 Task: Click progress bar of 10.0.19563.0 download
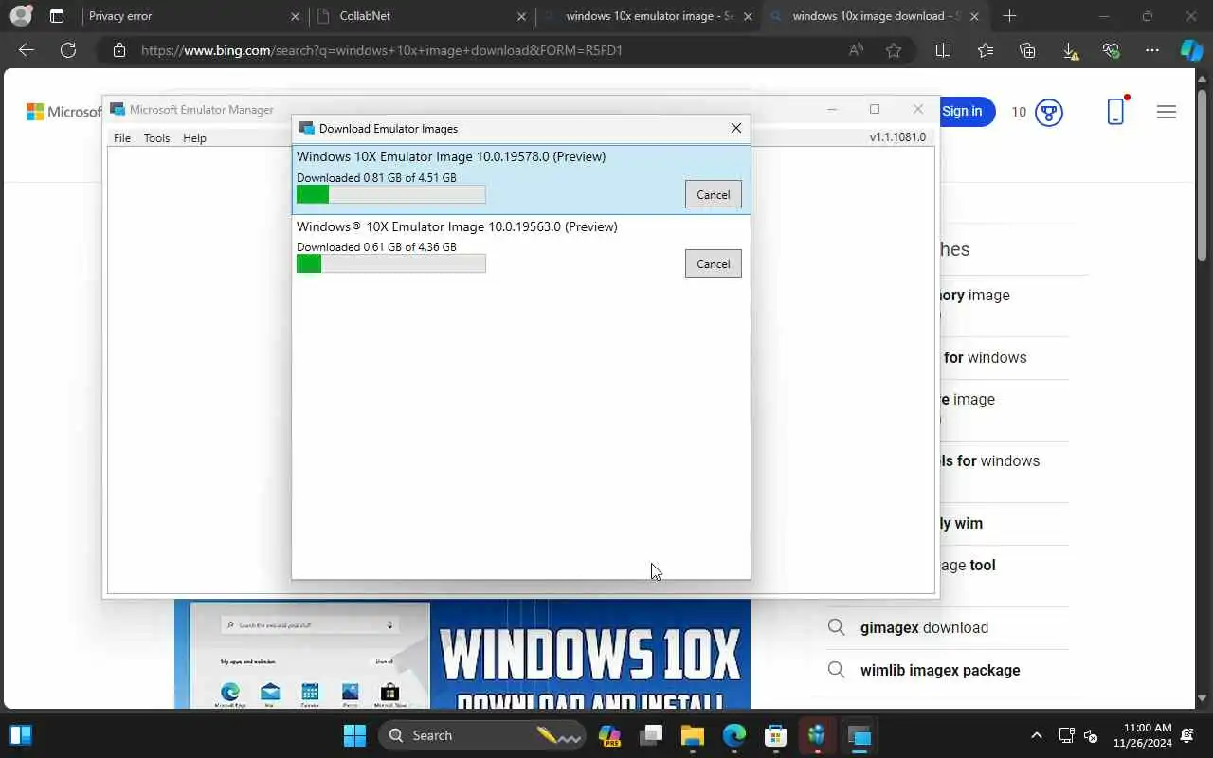[x=390, y=263]
